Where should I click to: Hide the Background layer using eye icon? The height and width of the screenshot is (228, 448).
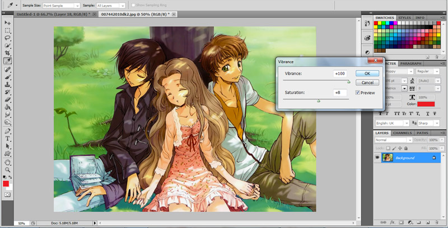click(377, 158)
